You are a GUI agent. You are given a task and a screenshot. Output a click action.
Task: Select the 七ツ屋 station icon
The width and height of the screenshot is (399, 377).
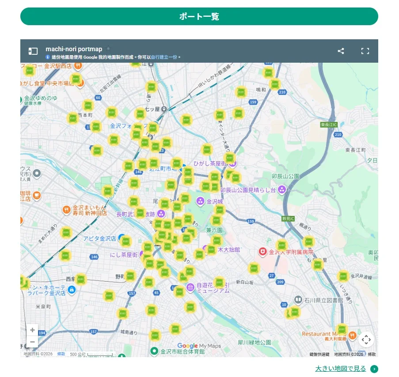pyautogui.click(x=164, y=109)
